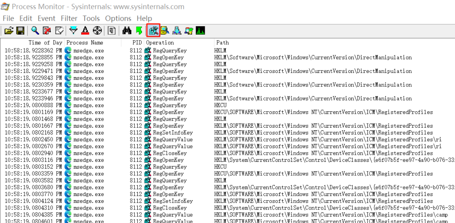Image resolution: width=455 pixels, height=223 pixels.
Task: Click the RegQueryValue operation at 10:58:19.0802450
Action: (173, 140)
